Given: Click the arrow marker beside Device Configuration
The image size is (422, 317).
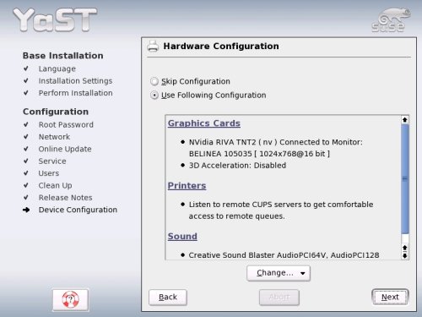Looking at the screenshot, I should (x=26, y=210).
